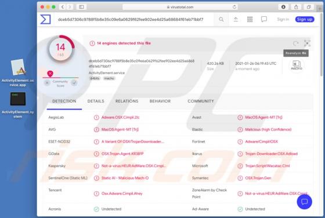Click the '14 engines detected this file' alert
325x218 pixels.
[124, 43]
